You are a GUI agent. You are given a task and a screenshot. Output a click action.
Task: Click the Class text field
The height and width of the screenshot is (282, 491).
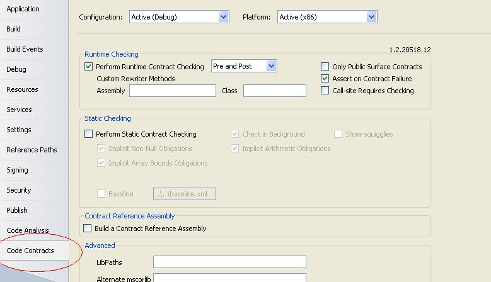pos(274,91)
